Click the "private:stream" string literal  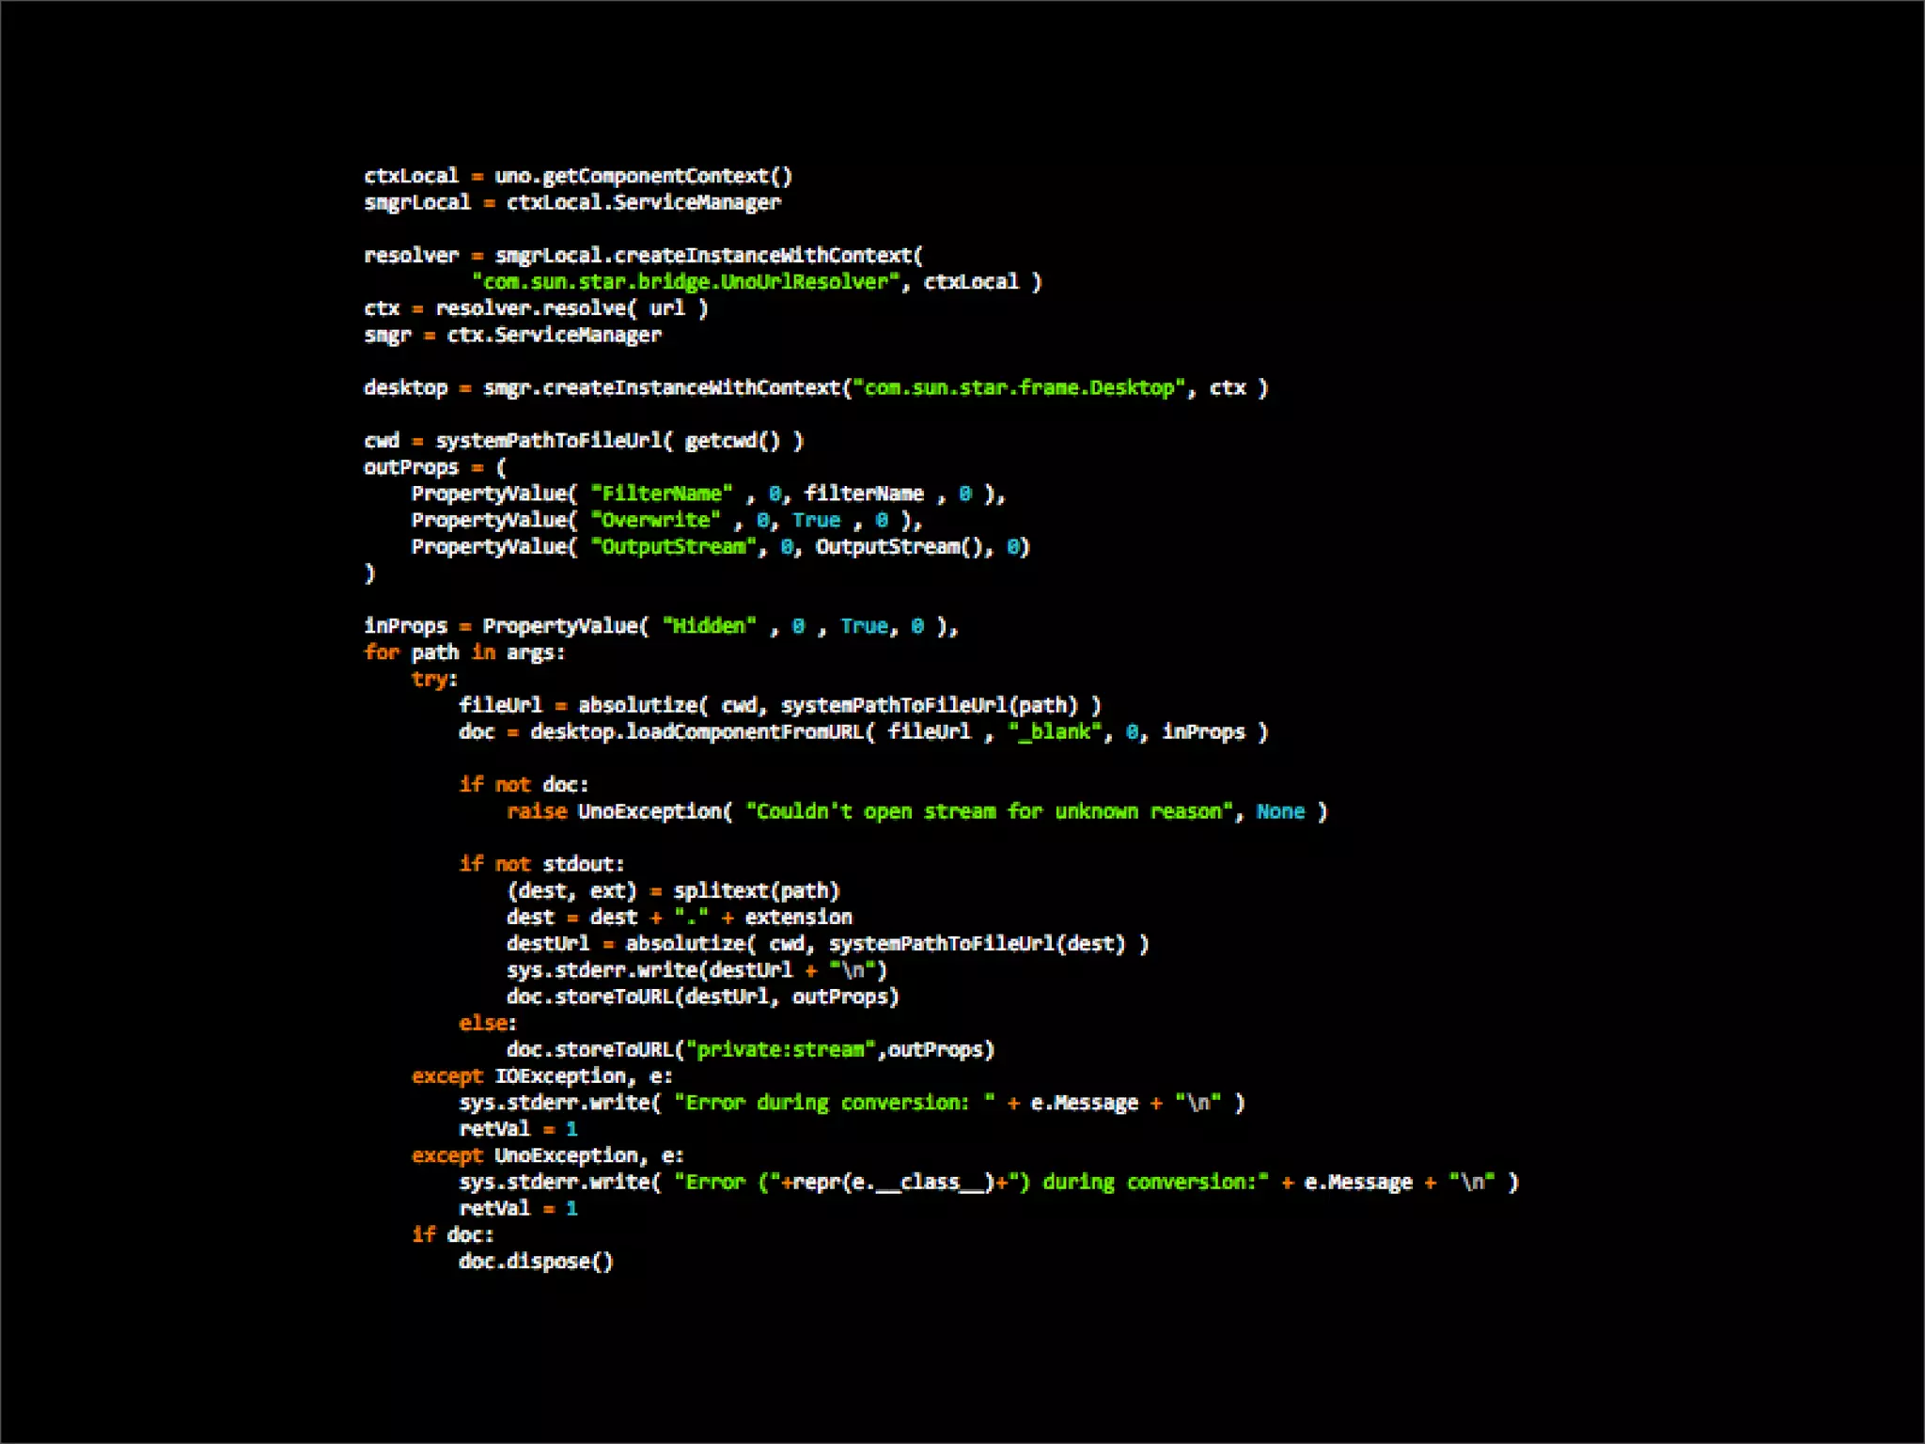pos(779,1049)
